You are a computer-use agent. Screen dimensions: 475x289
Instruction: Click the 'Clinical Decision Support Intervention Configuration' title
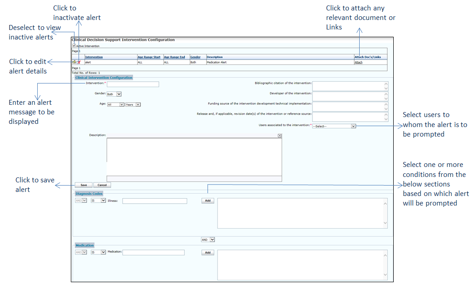(x=124, y=39)
